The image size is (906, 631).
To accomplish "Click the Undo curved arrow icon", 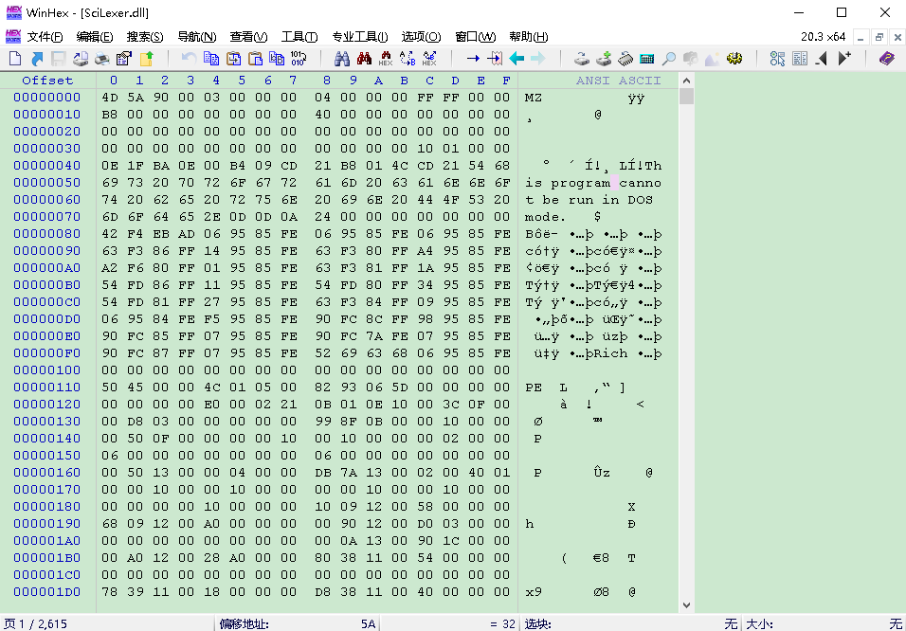I will click(x=189, y=59).
